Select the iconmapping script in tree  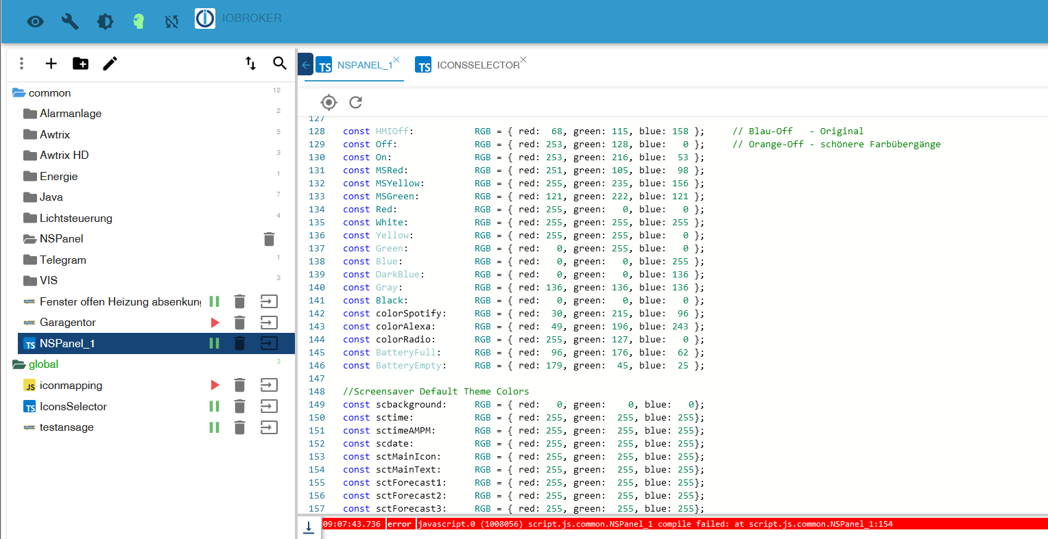pos(71,386)
